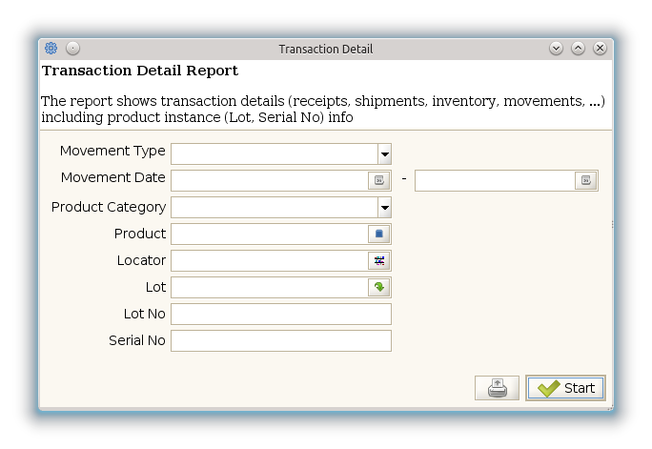Open the Product lookup icon

378,234
